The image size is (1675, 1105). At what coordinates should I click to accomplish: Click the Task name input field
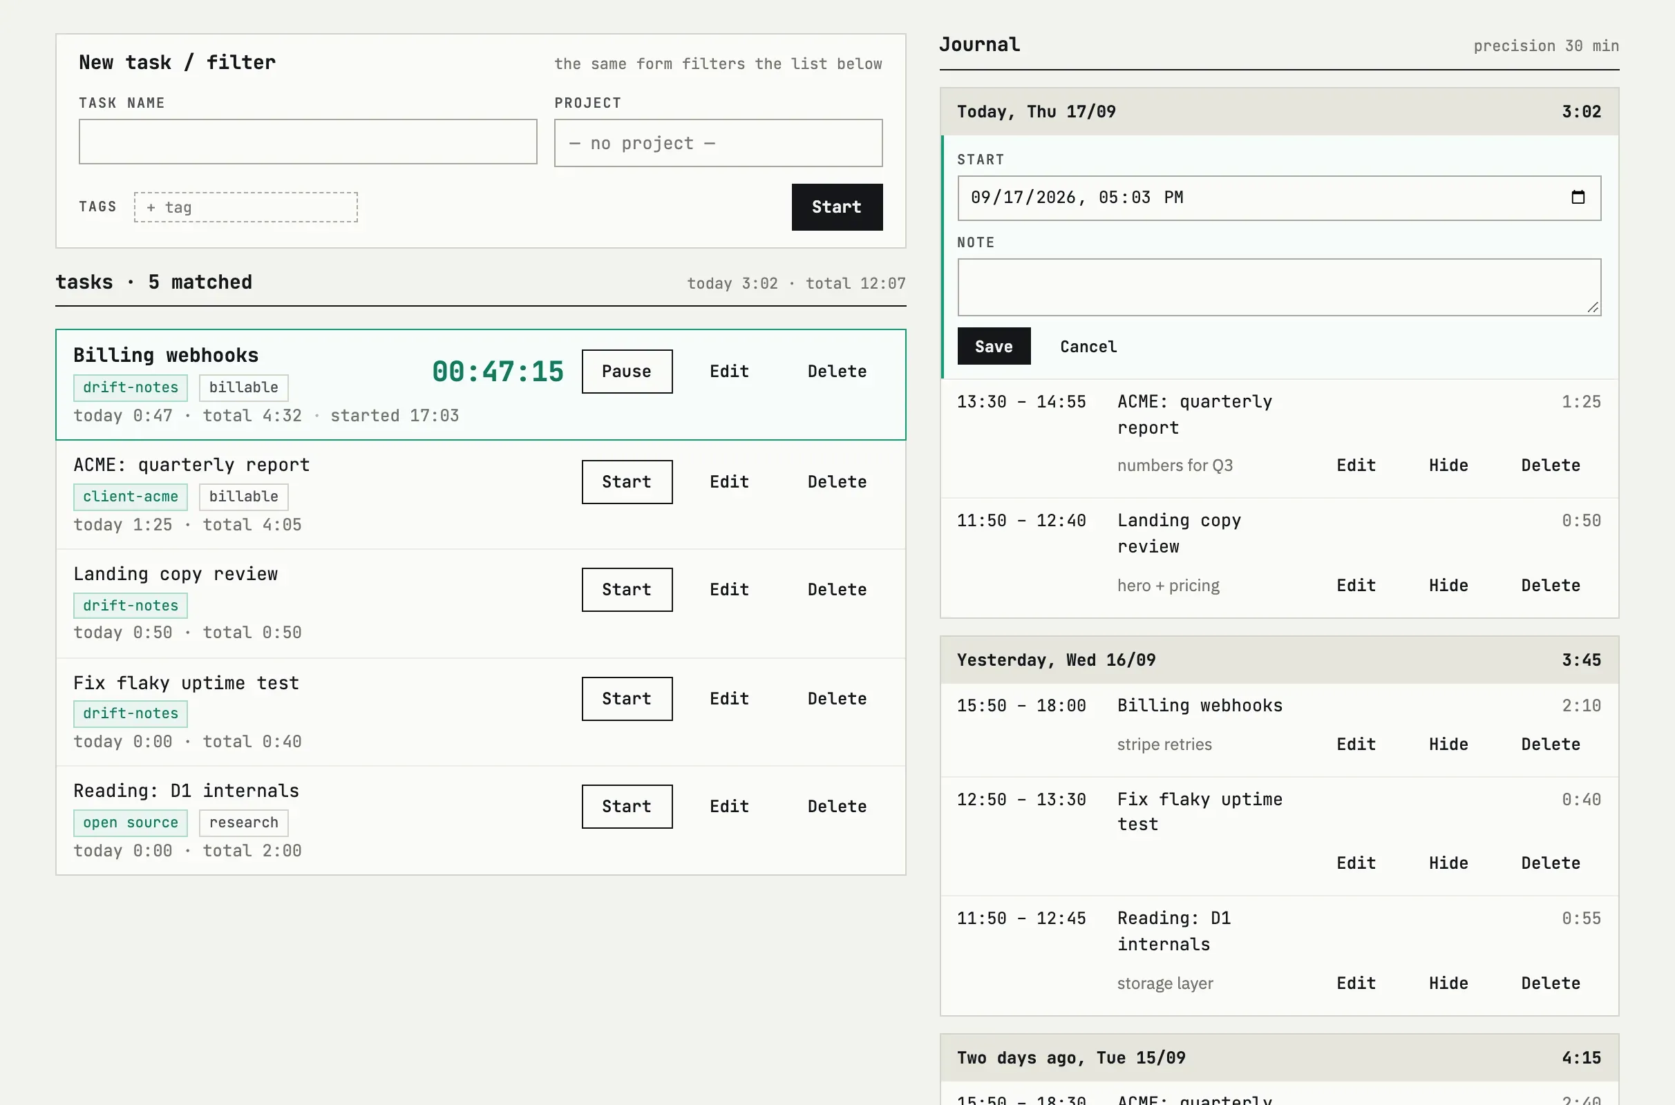click(x=307, y=142)
